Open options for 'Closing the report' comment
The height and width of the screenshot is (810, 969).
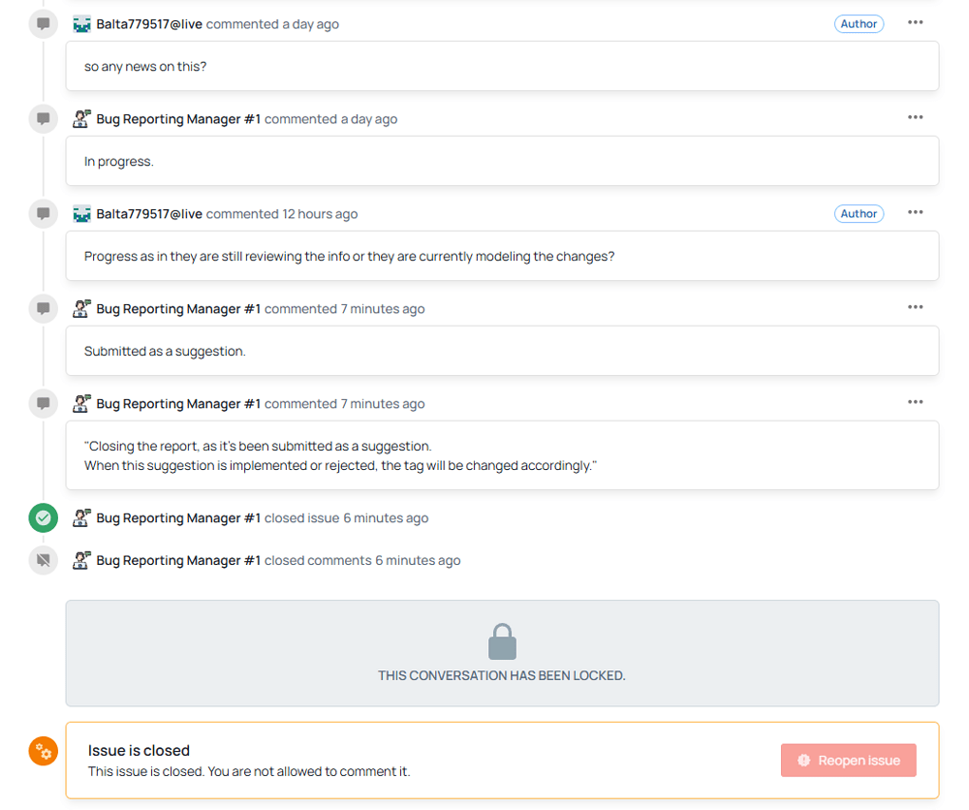click(915, 402)
